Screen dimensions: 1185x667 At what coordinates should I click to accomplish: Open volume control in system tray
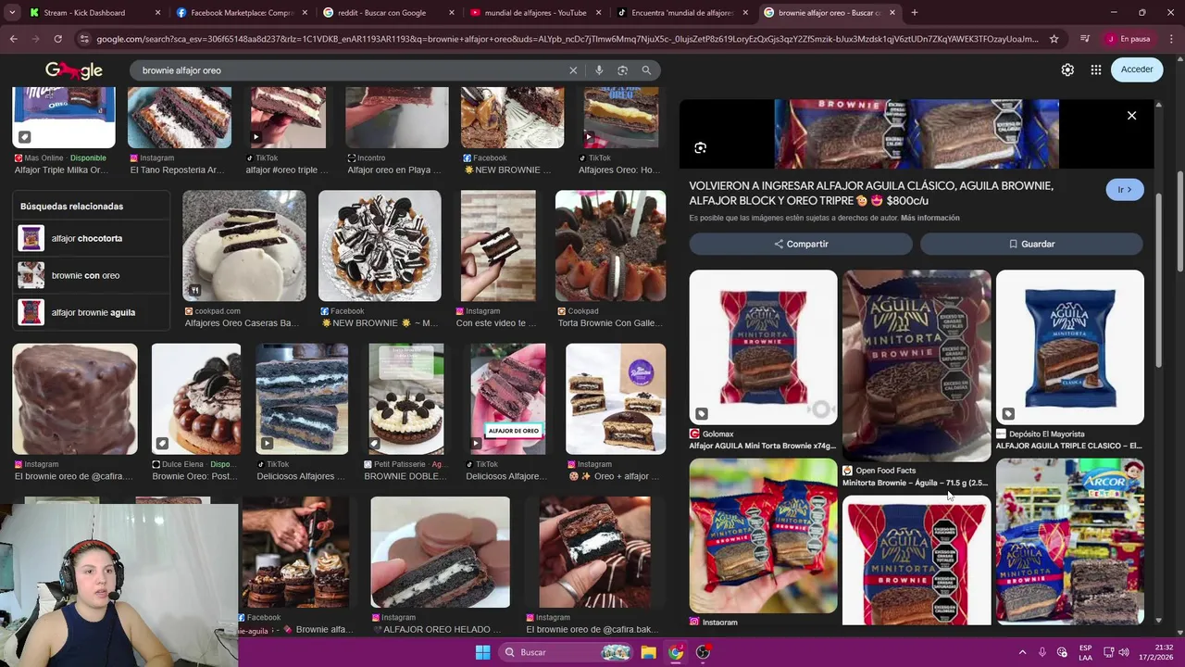[x=1124, y=652]
